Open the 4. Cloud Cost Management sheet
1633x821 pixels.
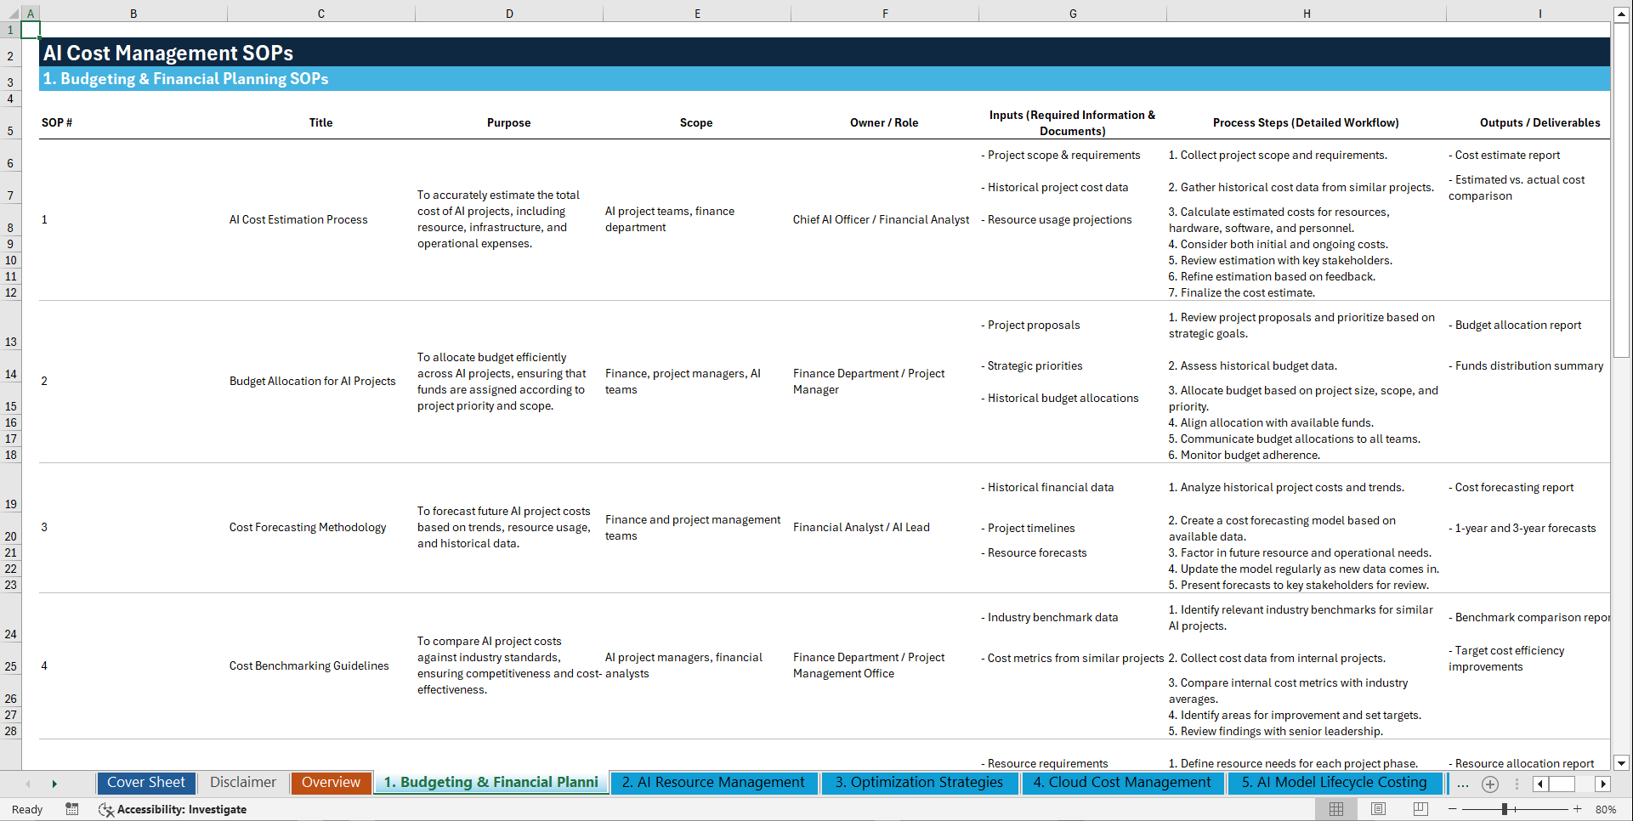coord(1121,782)
